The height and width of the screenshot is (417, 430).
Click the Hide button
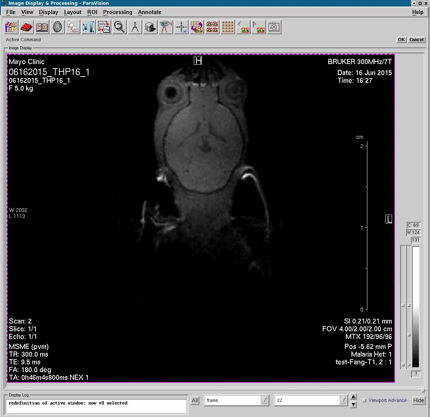click(418, 400)
